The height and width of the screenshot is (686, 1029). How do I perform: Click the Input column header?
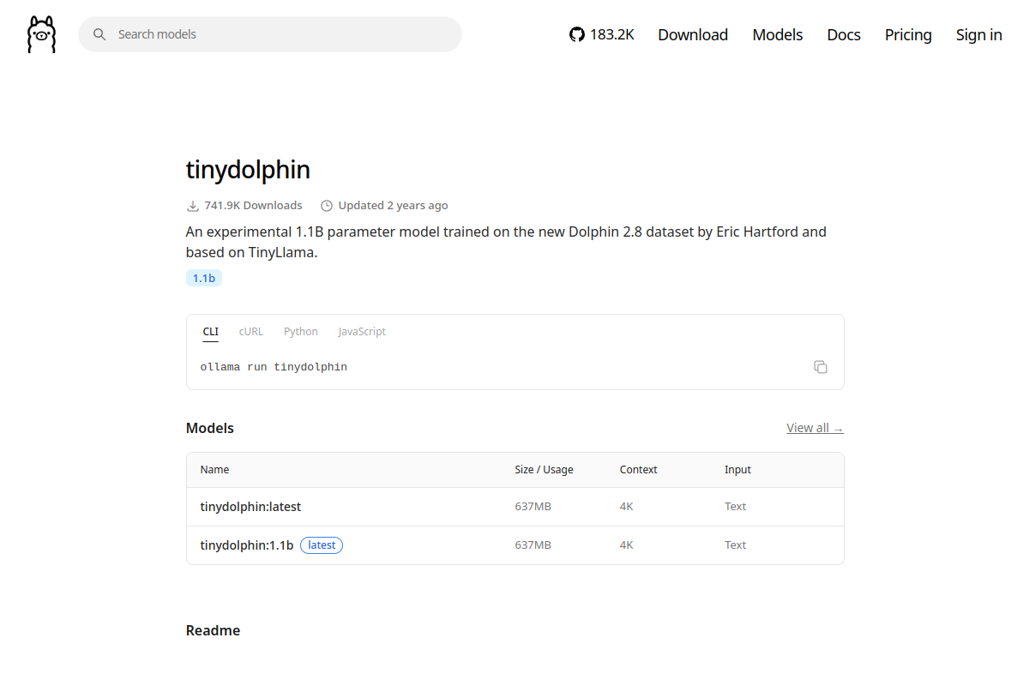[737, 470]
